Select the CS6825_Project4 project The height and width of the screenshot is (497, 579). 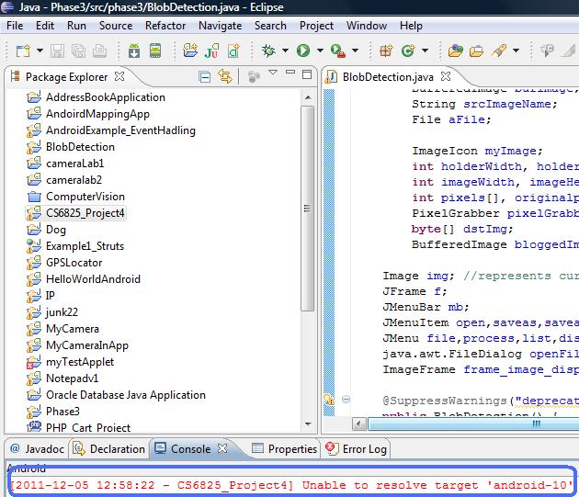pyautogui.click(x=85, y=213)
